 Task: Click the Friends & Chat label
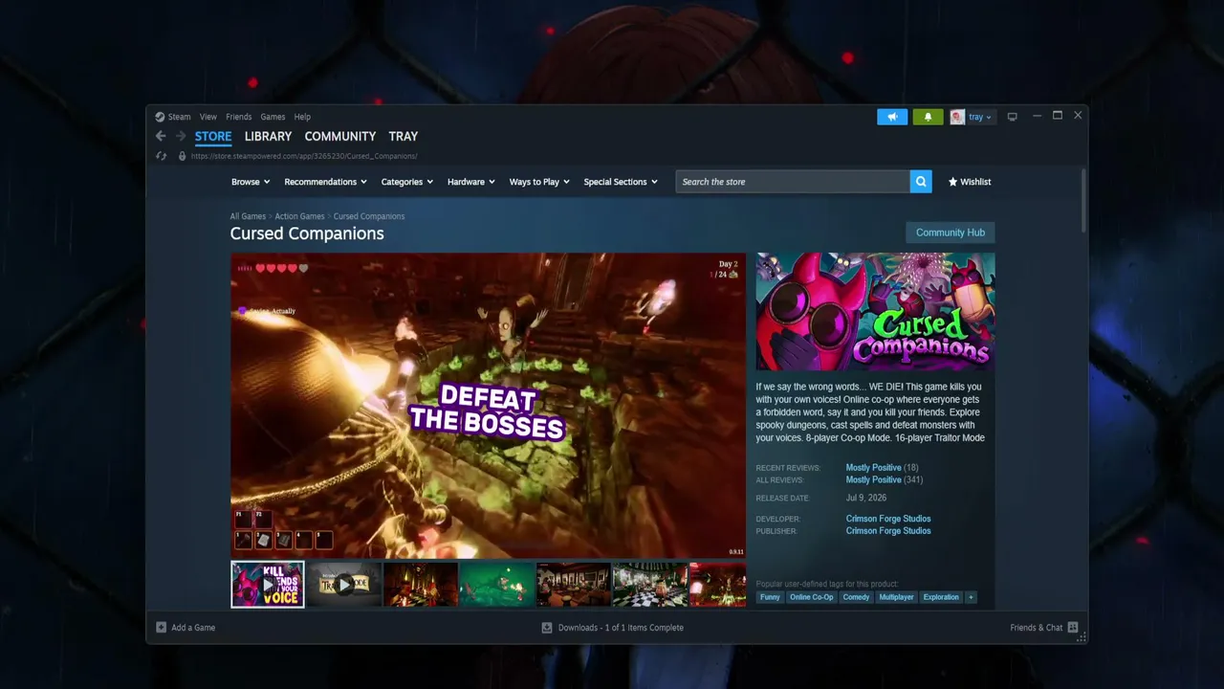pos(1037,628)
